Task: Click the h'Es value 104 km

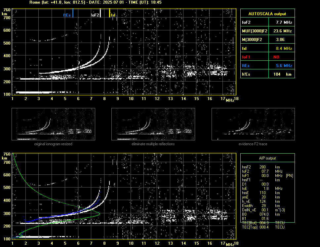Action: [282, 74]
